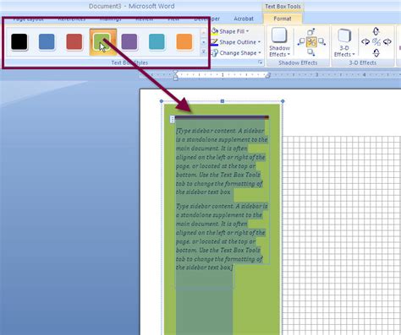Click text line "[Type sidebar content. A sidebar"
Viewport: 401px width, 335px height.
(x=220, y=131)
